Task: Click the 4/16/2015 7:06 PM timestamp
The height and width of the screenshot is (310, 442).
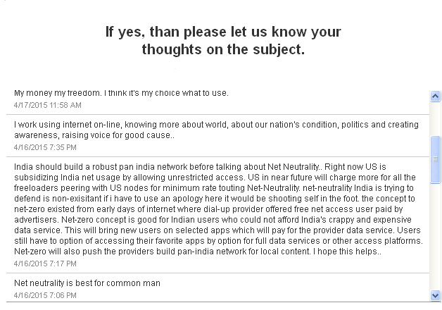Action: 45,295
